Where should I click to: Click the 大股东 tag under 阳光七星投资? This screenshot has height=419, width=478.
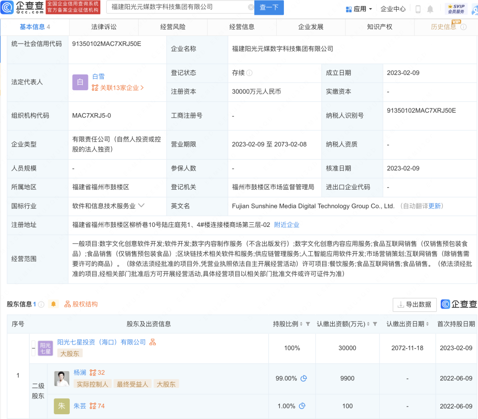pyautogui.click(x=70, y=354)
